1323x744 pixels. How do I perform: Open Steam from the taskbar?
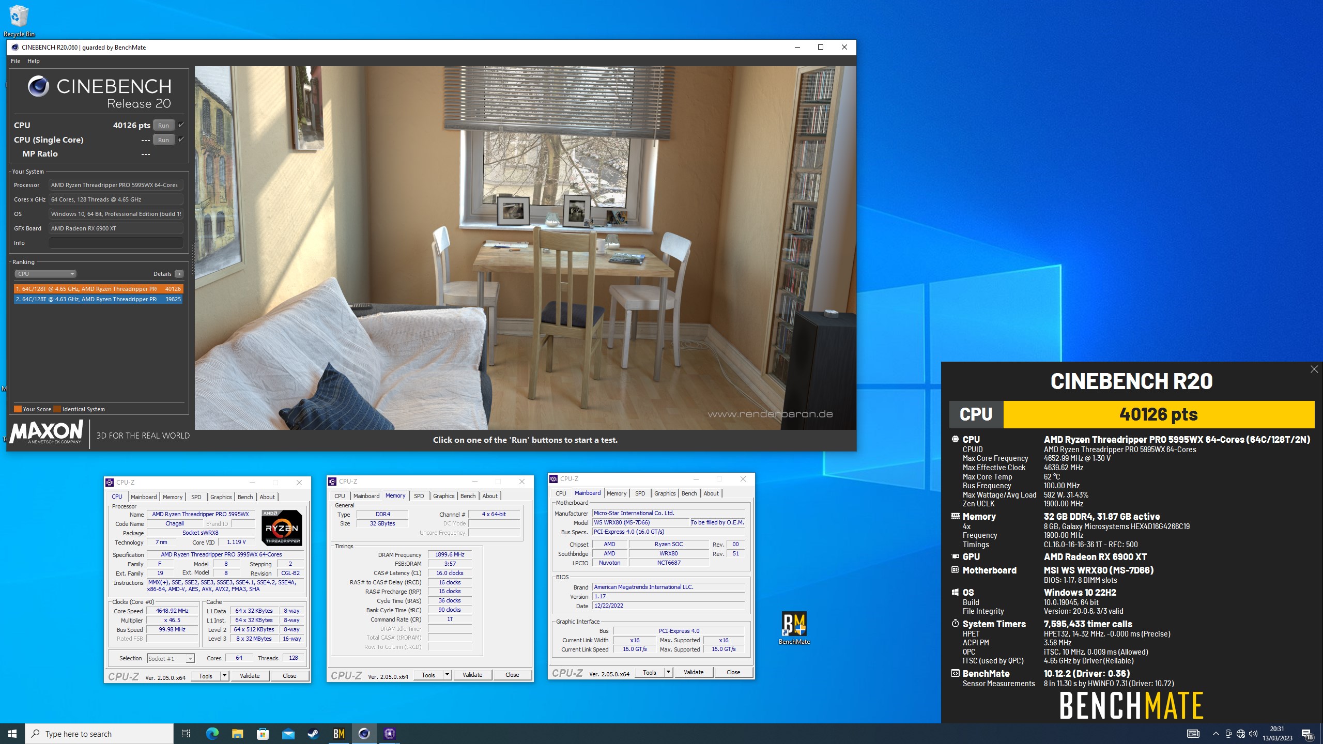[313, 734]
